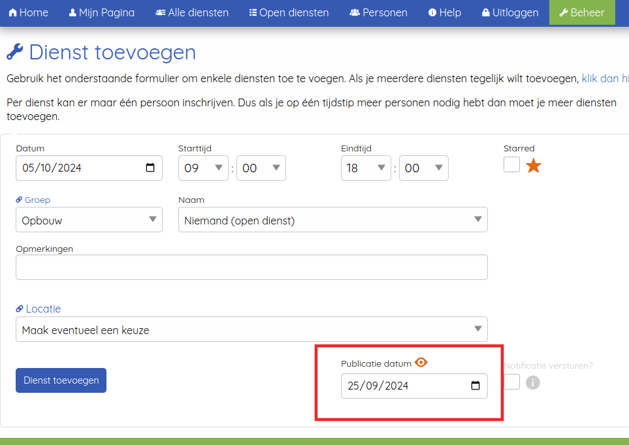Viewport: 629px width, 445px height.
Task: Click the orange star icon next to Starred
Action: [534, 166]
